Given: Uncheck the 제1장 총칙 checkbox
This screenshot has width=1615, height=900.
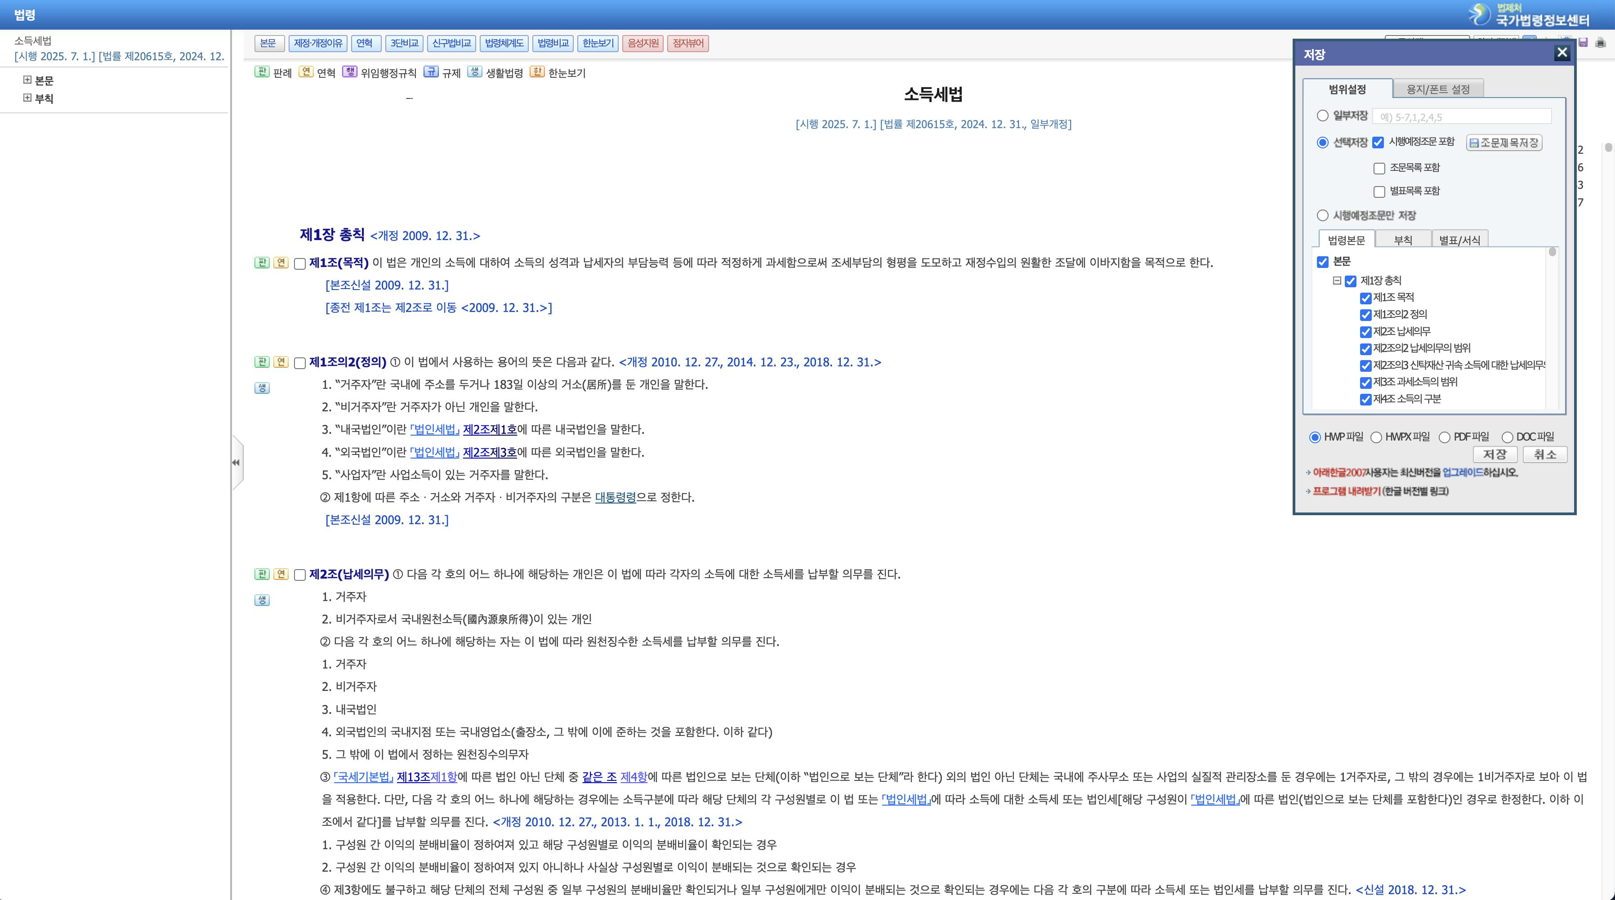Looking at the screenshot, I should pyautogui.click(x=1351, y=281).
